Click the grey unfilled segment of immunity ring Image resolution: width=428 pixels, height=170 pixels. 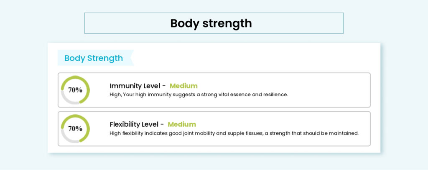(x=66, y=100)
